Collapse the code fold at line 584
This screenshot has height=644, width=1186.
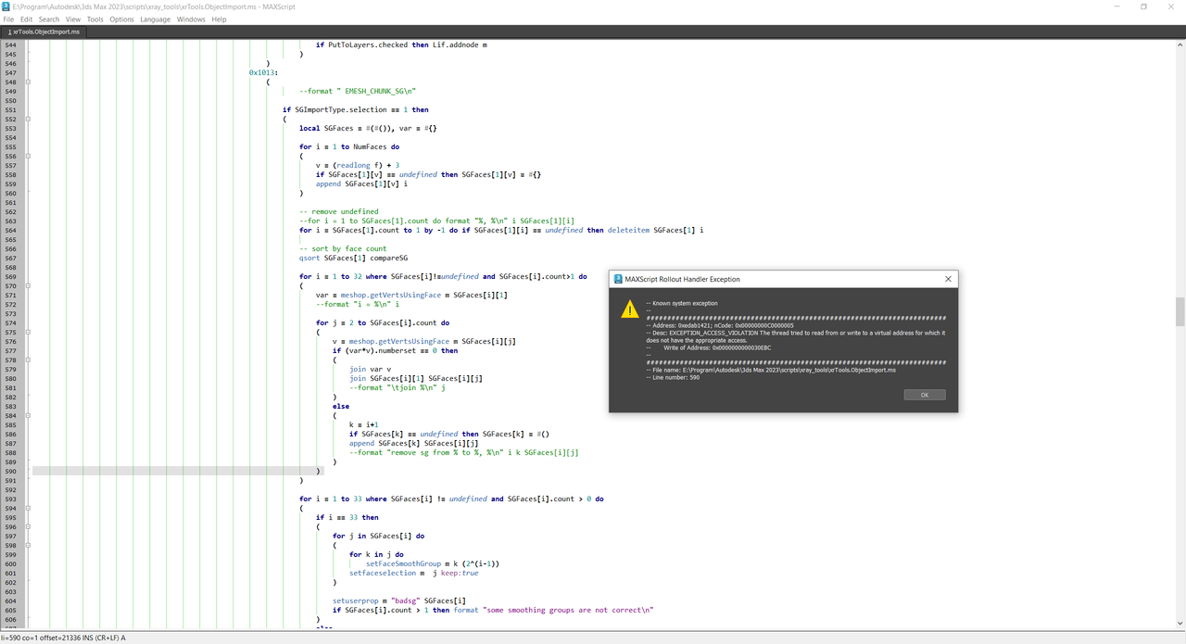coord(28,415)
